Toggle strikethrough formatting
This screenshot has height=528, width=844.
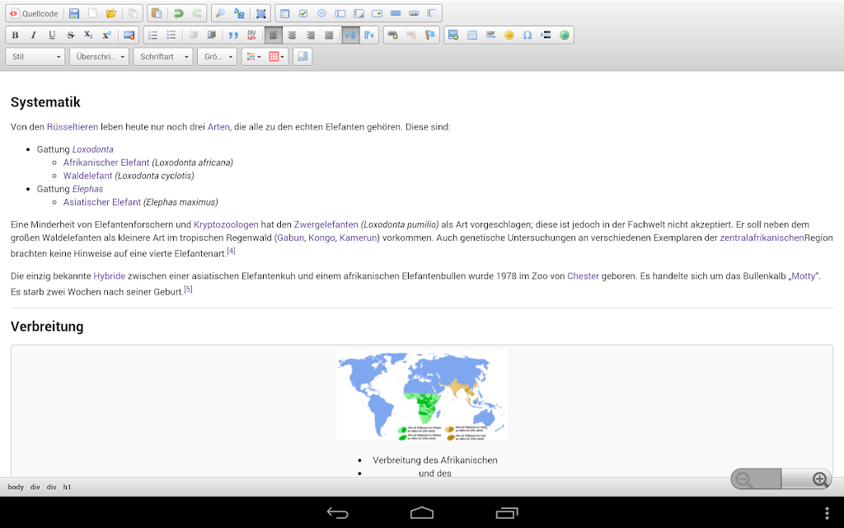[70, 35]
